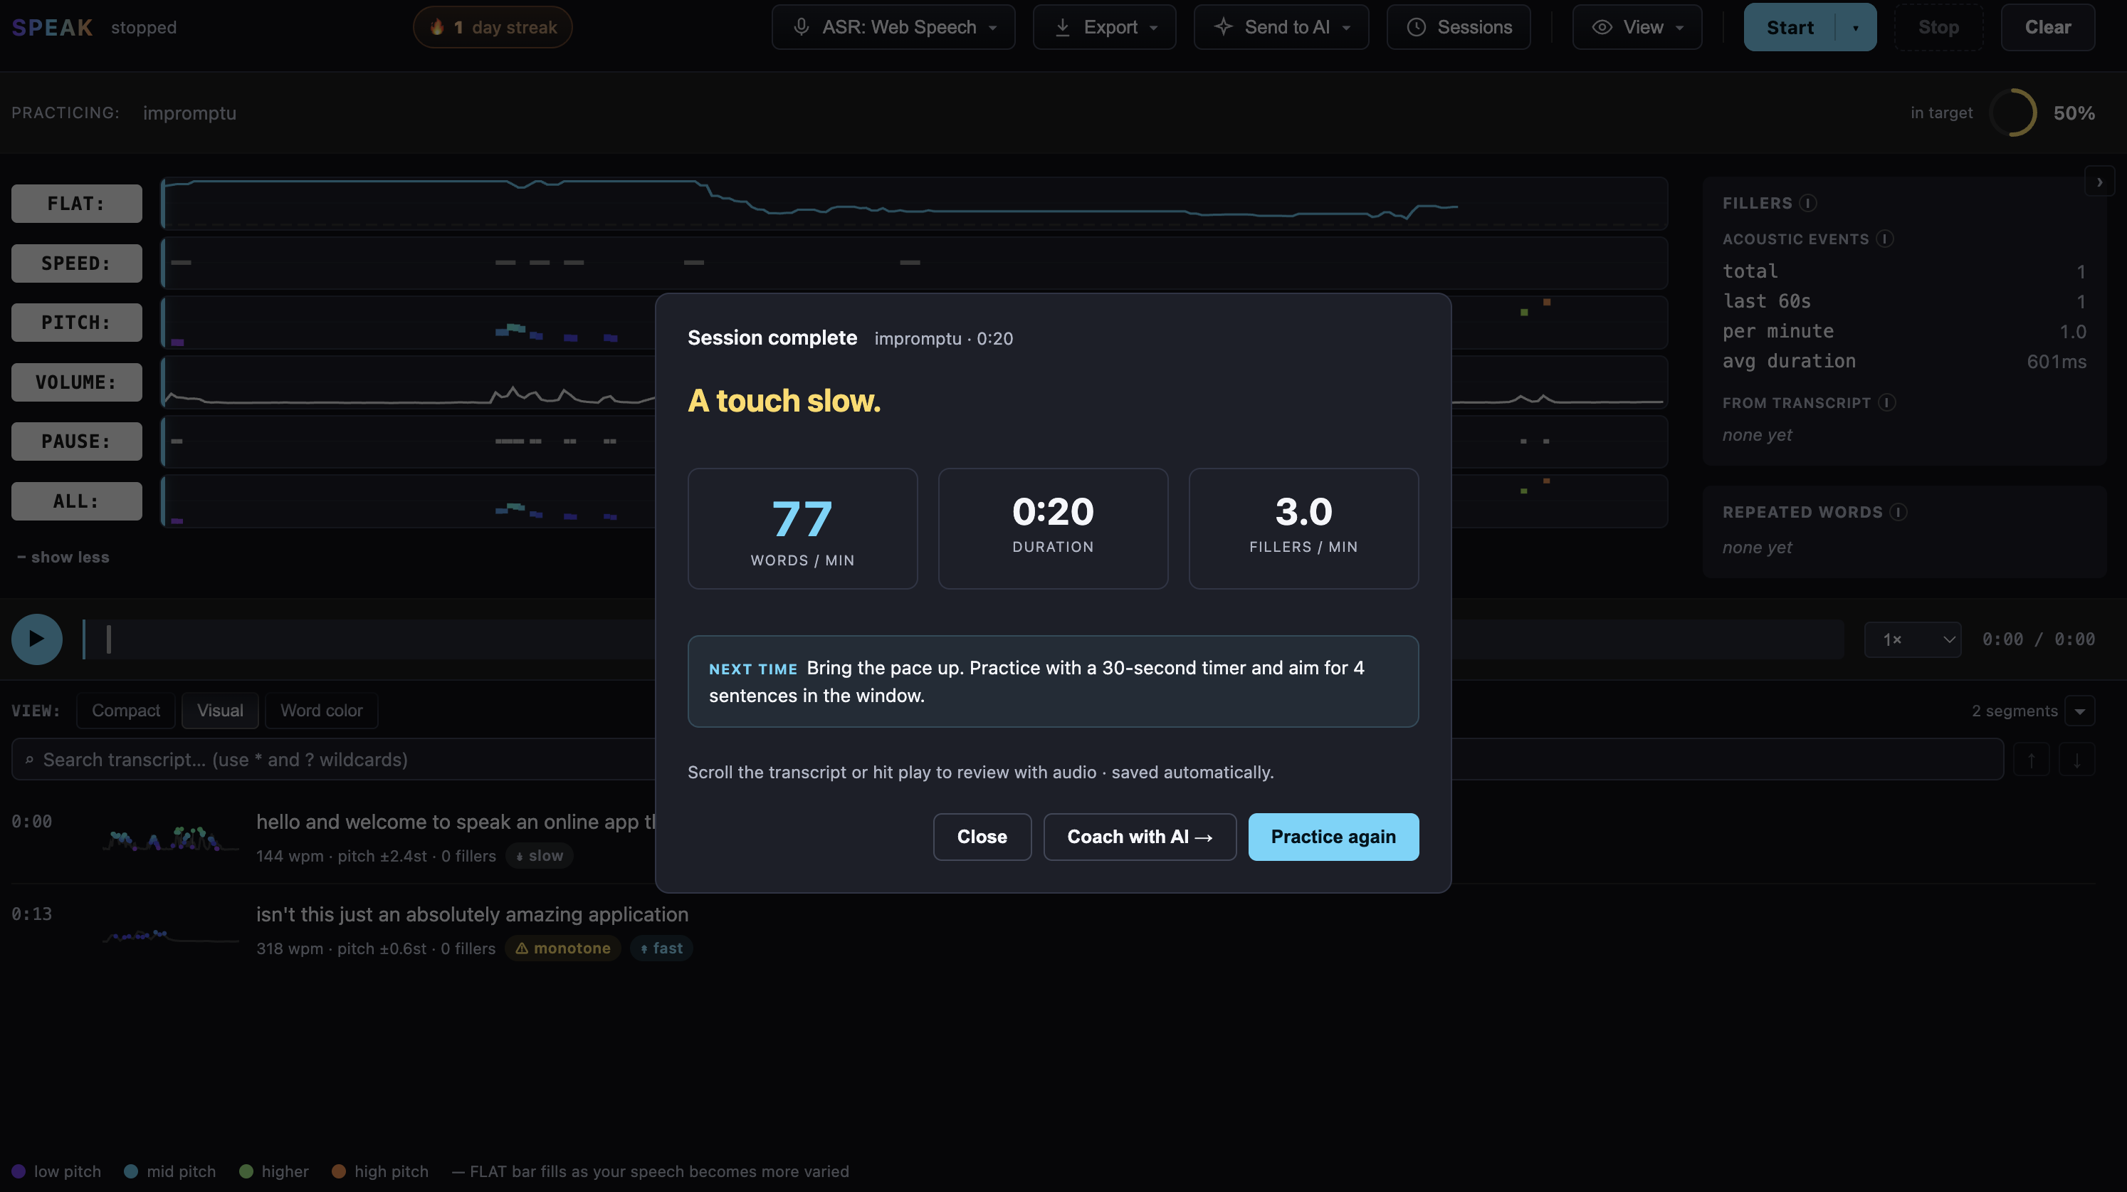Screen dimensions: 2127x1192
Task: Toggle the FLAT track label
Action: (x=77, y=203)
